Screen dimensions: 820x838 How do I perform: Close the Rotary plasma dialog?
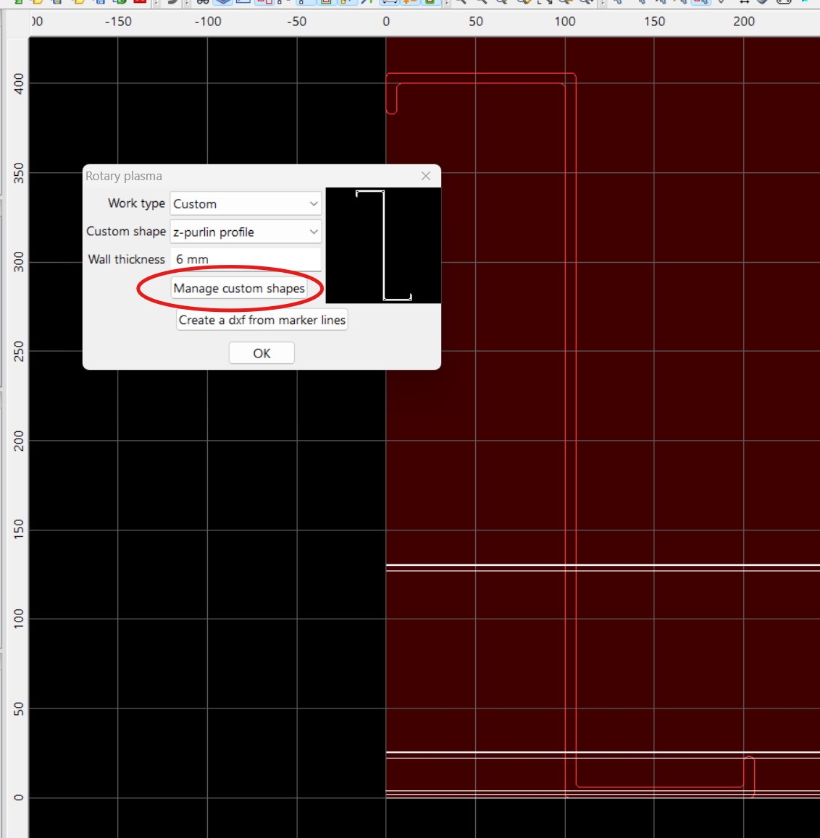click(x=426, y=176)
